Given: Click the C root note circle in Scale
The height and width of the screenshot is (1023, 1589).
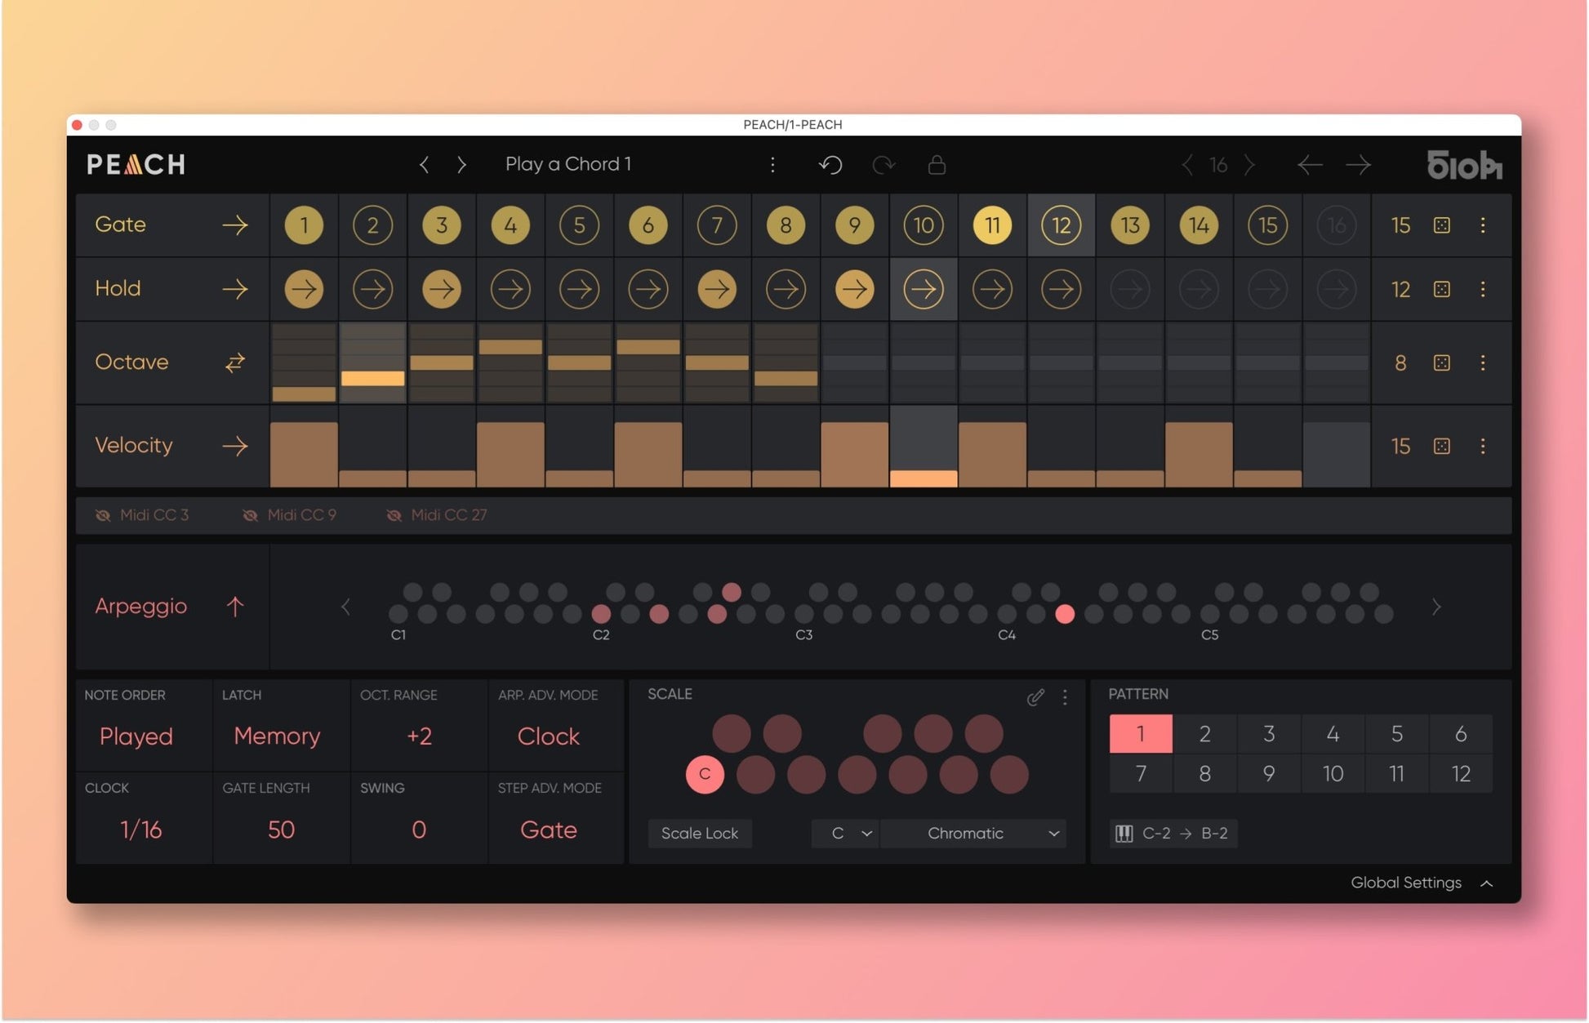Looking at the screenshot, I should pos(705,774).
